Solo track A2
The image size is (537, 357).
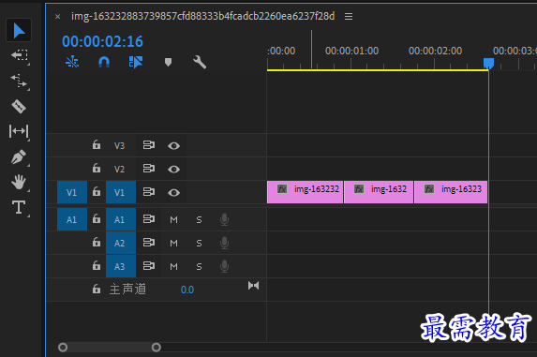pyautogui.click(x=199, y=244)
